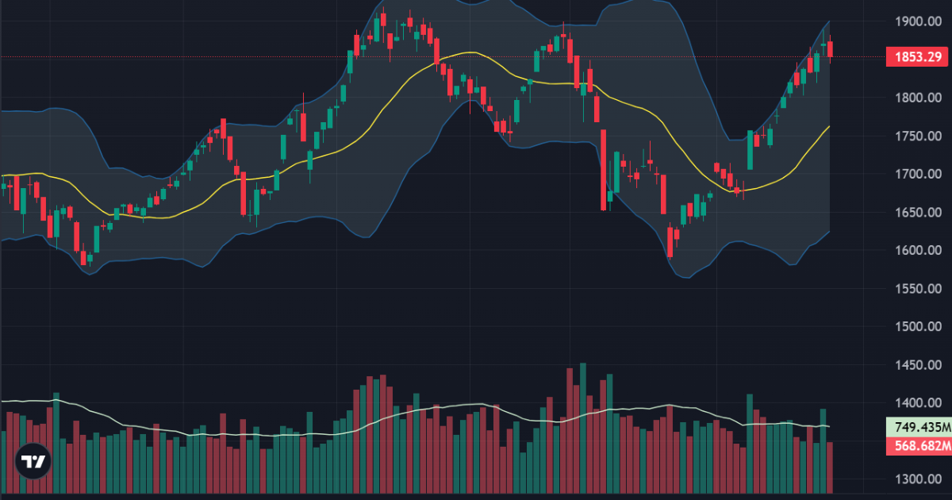Click the 1750.00 mark on price axis
Screen dimensions: 952x500
(918, 136)
